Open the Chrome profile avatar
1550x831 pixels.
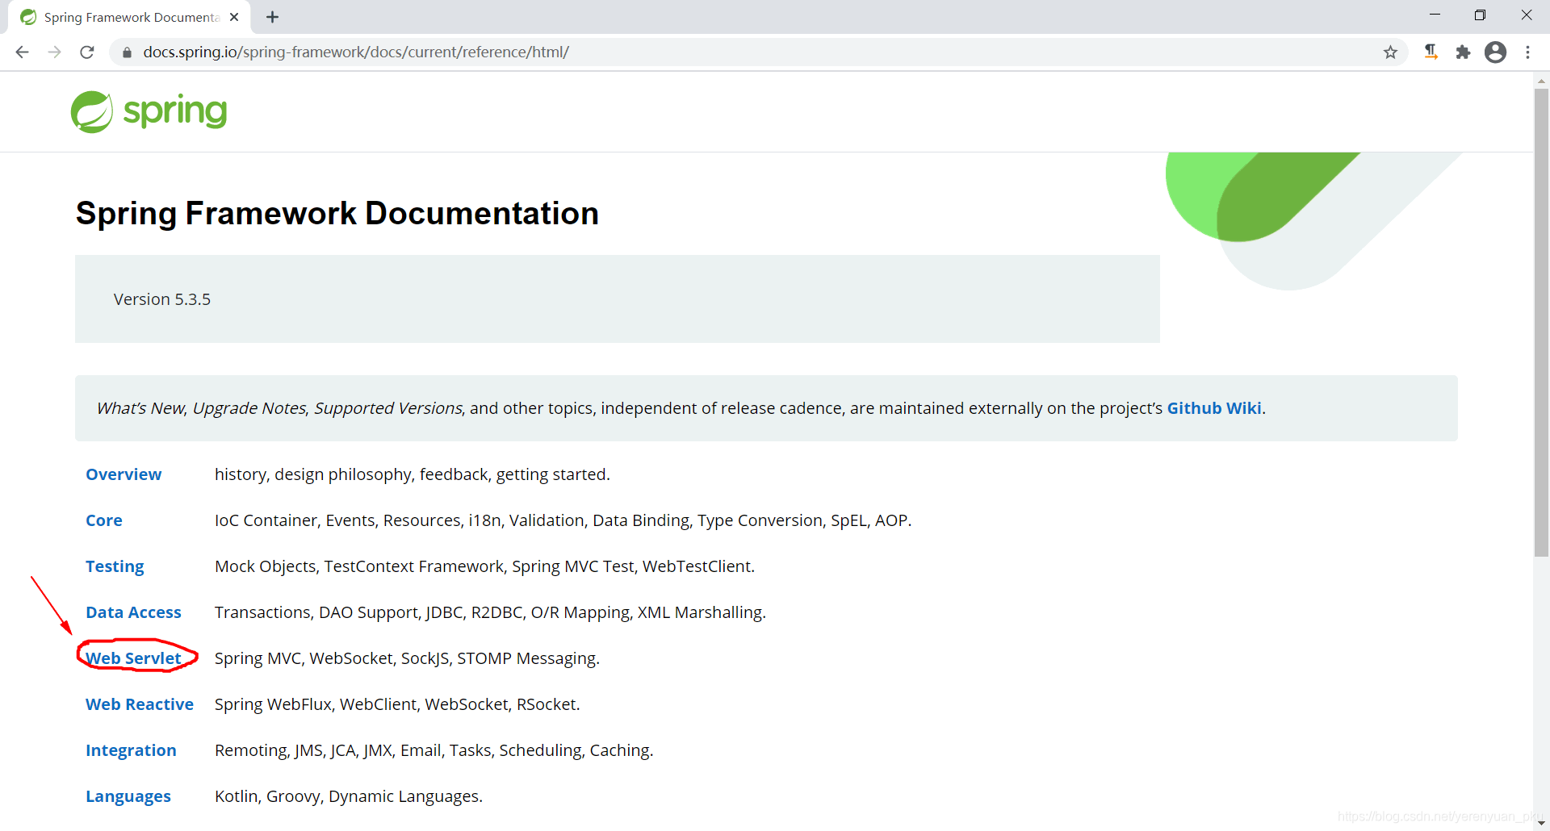click(x=1495, y=52)
